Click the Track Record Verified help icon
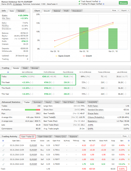The height and width of the screenshot is (171, 131). pos(100,2)
